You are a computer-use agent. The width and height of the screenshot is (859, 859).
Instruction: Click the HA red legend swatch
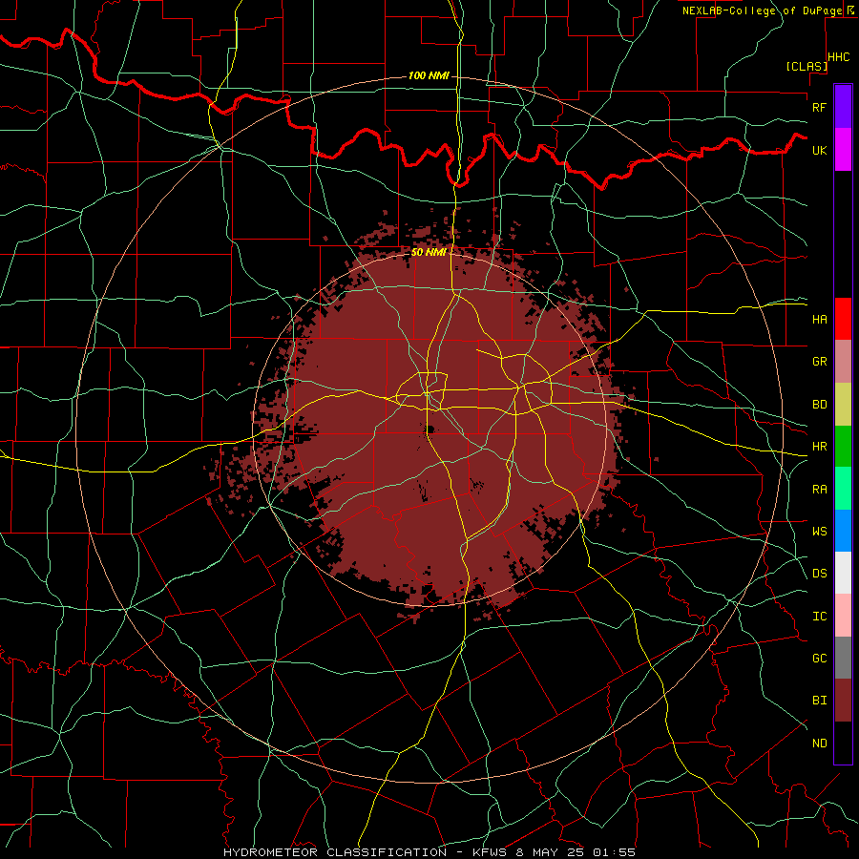(x=843, y=319)
